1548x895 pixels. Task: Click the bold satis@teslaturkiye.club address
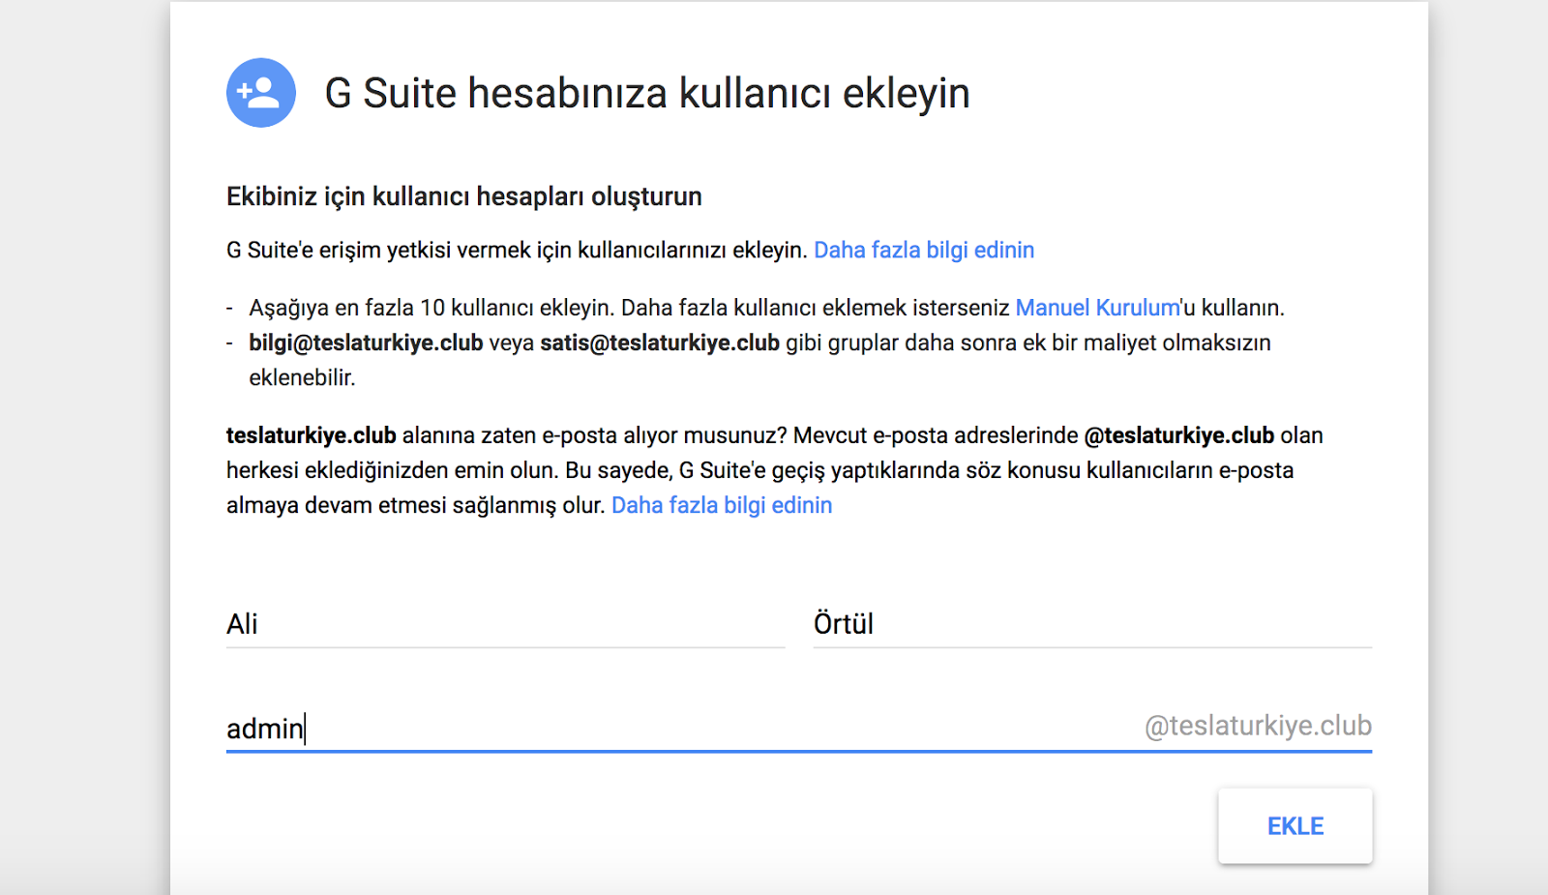pyautogui.click(x=660, y=343)
